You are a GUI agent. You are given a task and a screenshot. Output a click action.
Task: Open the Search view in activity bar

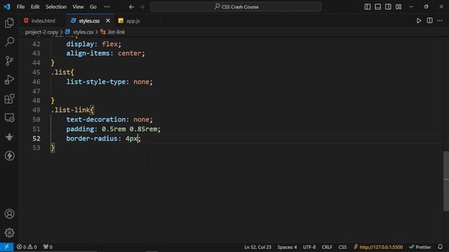point(9,42)
